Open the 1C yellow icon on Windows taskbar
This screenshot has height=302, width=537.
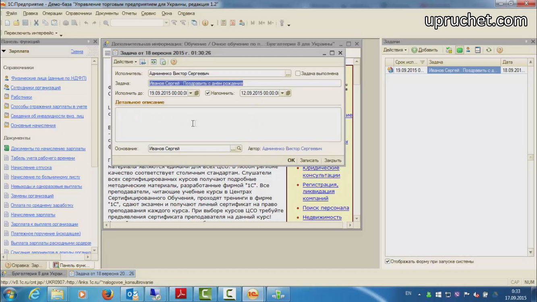click(x=253, y=294)
